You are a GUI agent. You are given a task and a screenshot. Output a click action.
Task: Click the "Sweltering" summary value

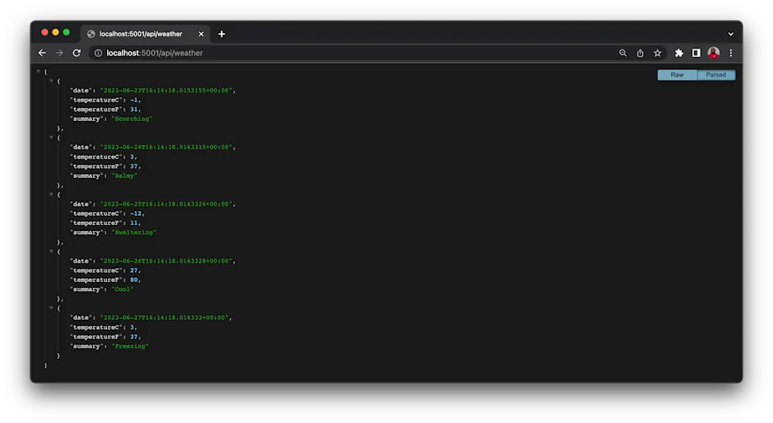tap(134, 232)
